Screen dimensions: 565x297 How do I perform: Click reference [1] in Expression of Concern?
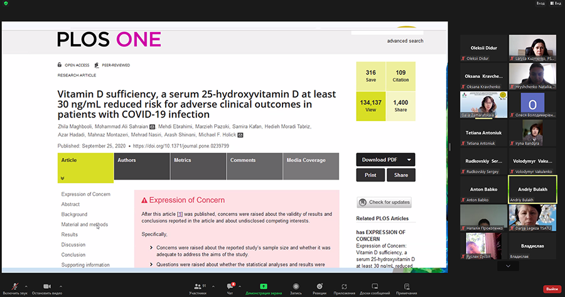180,214
